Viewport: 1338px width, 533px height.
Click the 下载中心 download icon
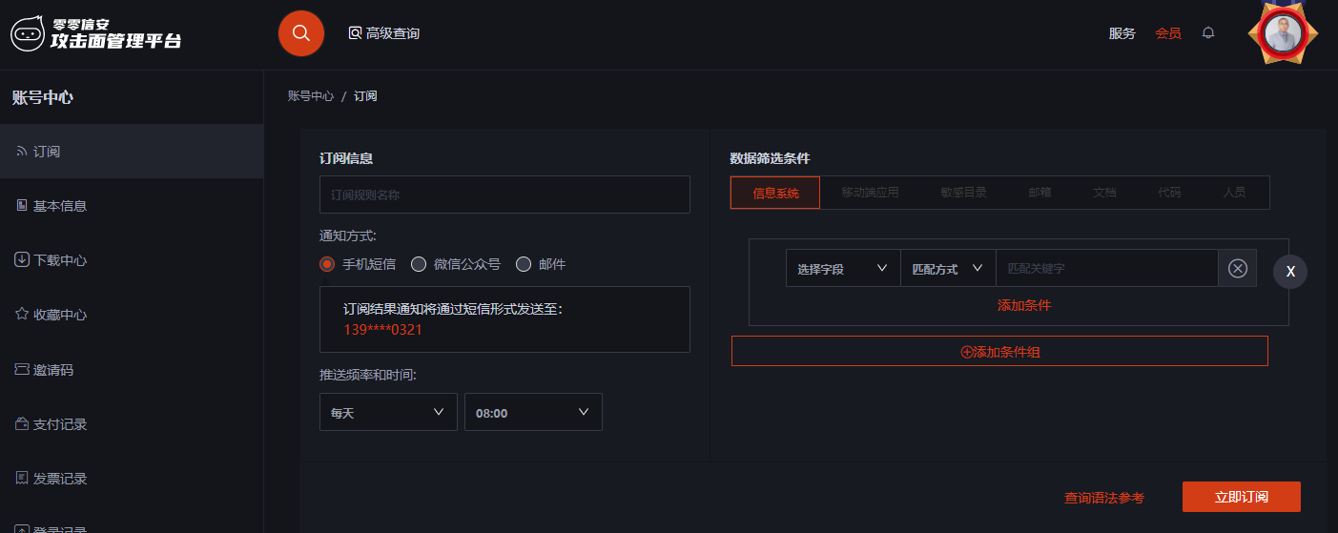pos(22,260)
